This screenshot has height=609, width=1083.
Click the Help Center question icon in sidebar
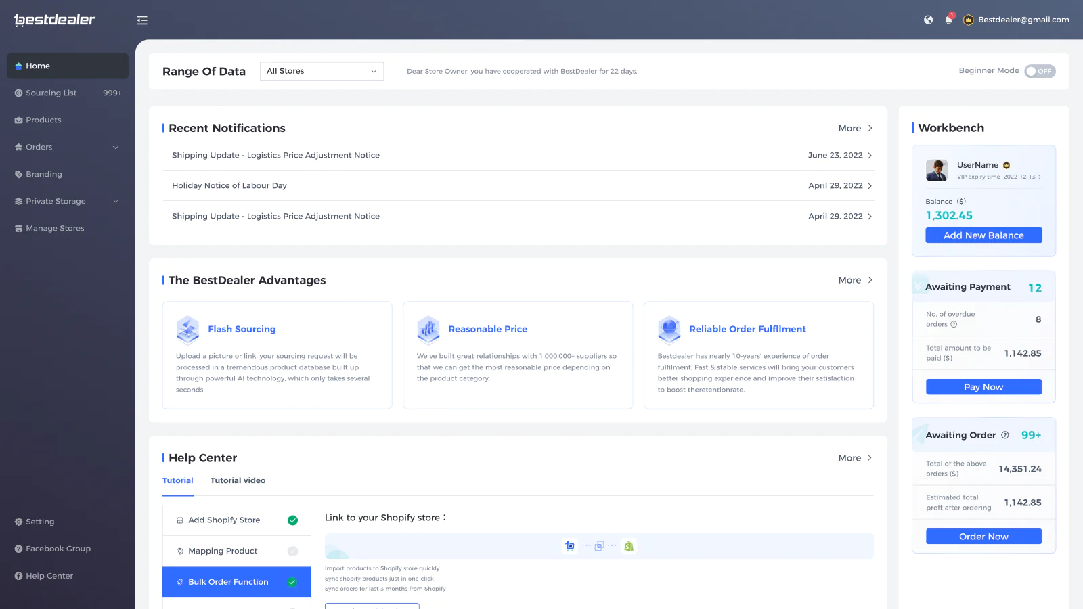(x=19, y=576)
